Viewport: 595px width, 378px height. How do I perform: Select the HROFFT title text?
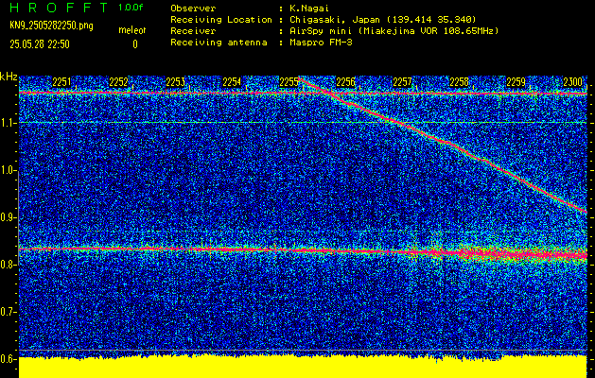click(59, 8)
